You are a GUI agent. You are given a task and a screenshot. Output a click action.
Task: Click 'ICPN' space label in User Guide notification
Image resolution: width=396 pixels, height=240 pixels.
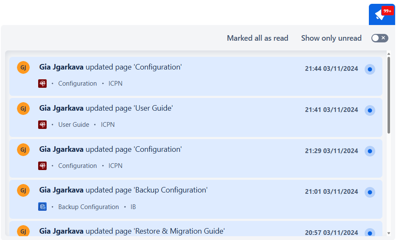[108, 125]
